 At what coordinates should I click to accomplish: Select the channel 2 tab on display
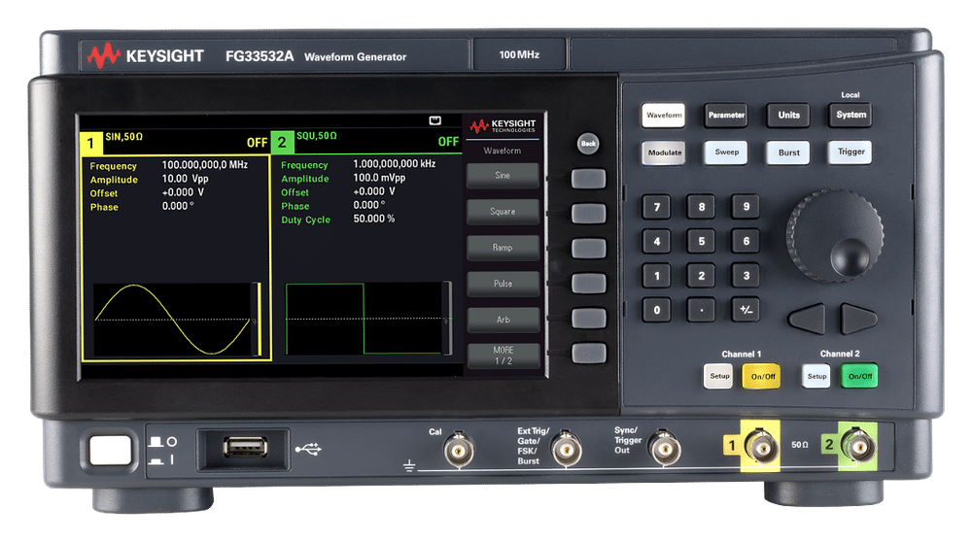(x=282, y=143)
